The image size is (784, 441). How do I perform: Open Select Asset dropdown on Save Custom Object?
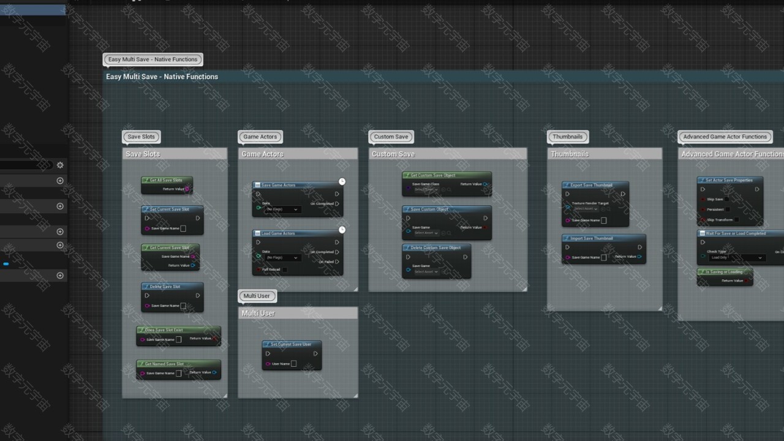click(x=426, y=233)
